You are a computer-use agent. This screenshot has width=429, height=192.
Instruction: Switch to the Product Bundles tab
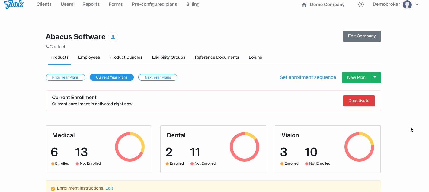click(126, 57)
